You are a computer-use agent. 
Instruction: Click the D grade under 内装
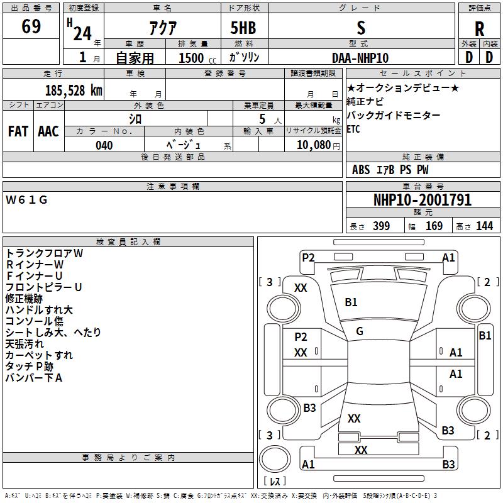click(489, 57)
